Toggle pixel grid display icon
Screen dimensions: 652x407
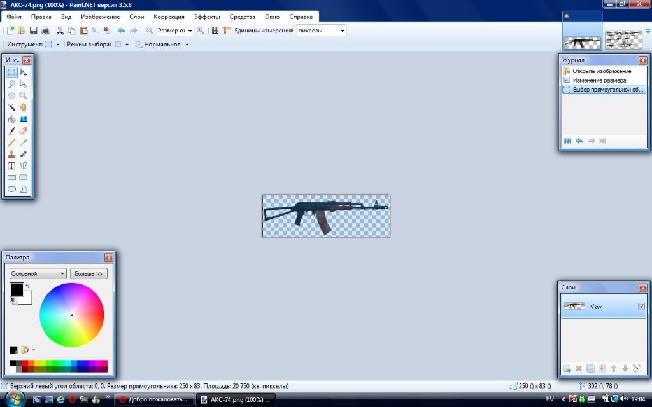[215, 31]
